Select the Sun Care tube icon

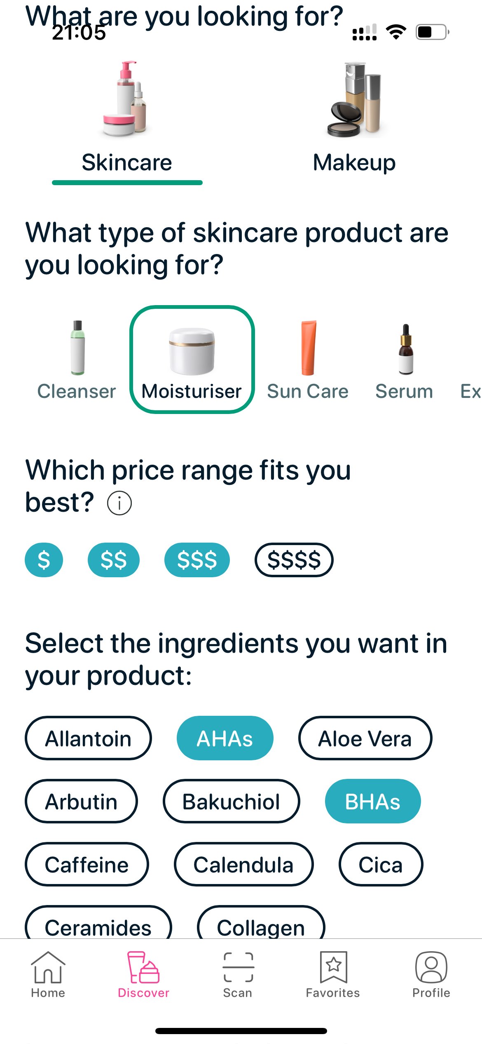pos(308,348)
